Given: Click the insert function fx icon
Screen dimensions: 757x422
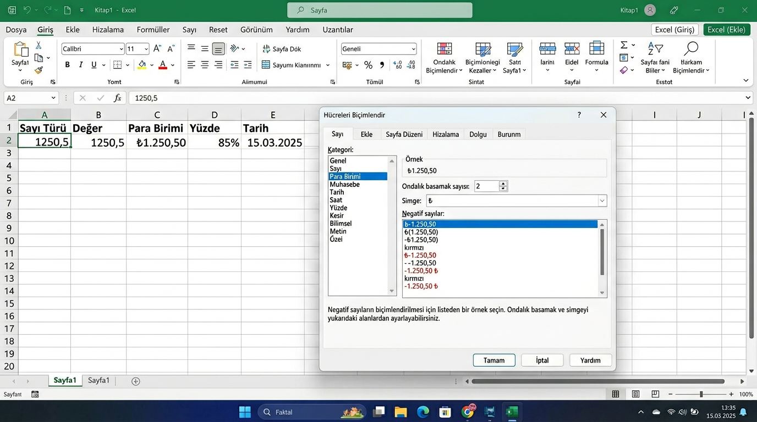Looking at the screenshot, I should (x=117, y=98).
